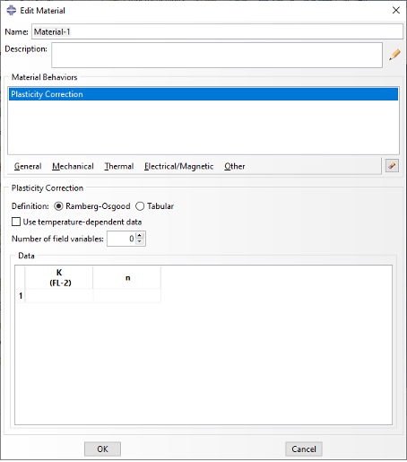Click the material Name field
Viewport: 407px width, 462px height.
pyautogui.click(x=217, y=31)
